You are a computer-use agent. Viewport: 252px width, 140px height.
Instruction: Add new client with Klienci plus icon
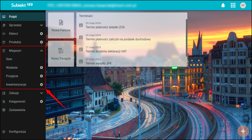tap(41, 34)
